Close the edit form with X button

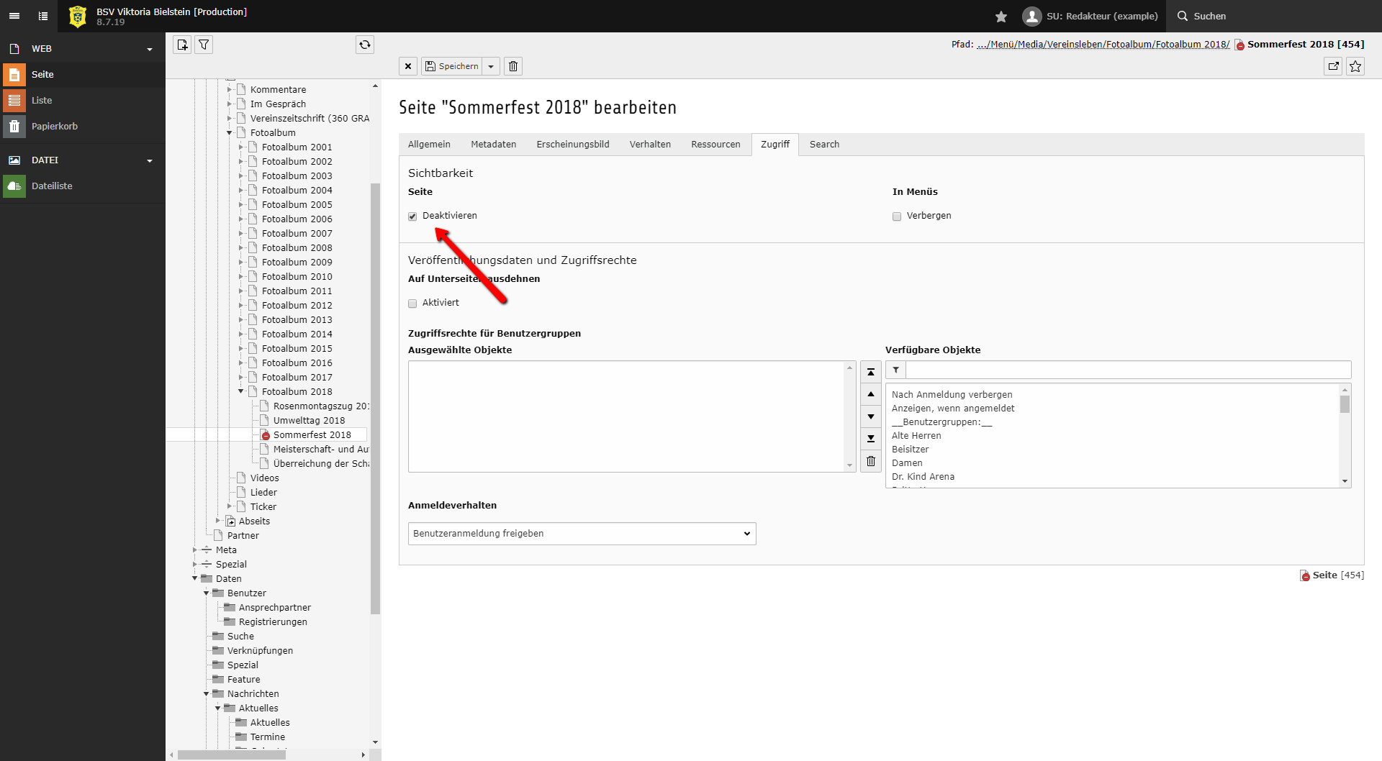pos(408,66)
